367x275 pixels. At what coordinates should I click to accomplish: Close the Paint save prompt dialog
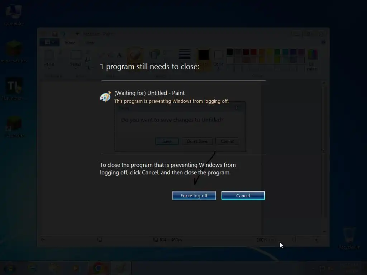[237, 108]
